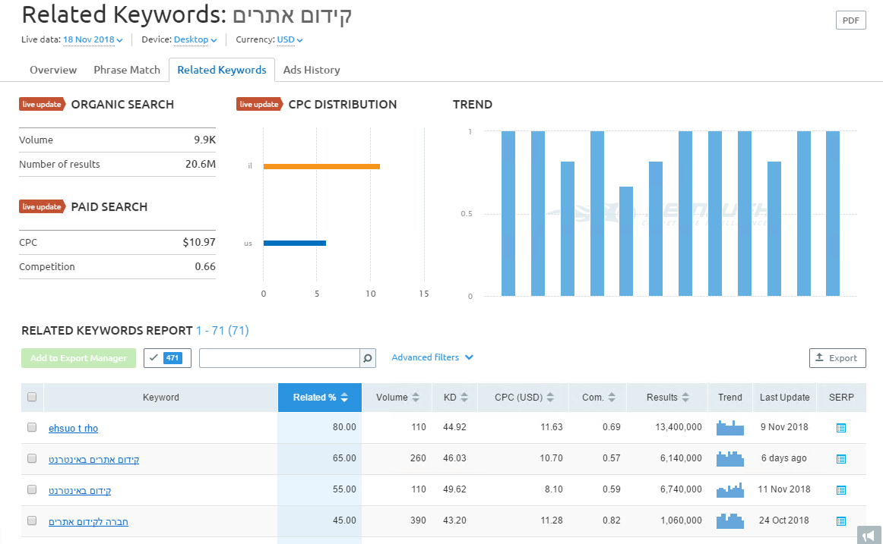Open keyword link in the 6,740,000 results row
The width and height of the screenshot is (883, 544).
point(80,491)
